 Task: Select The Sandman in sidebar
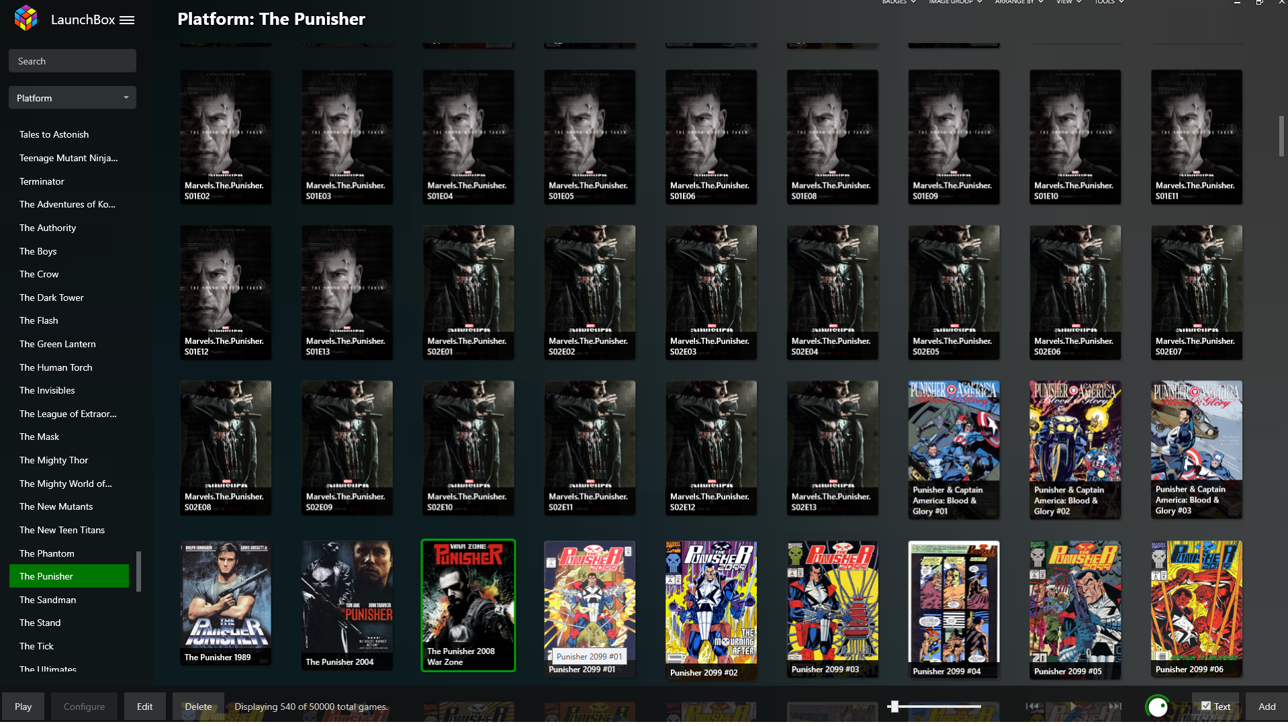(x=69, y=600)
